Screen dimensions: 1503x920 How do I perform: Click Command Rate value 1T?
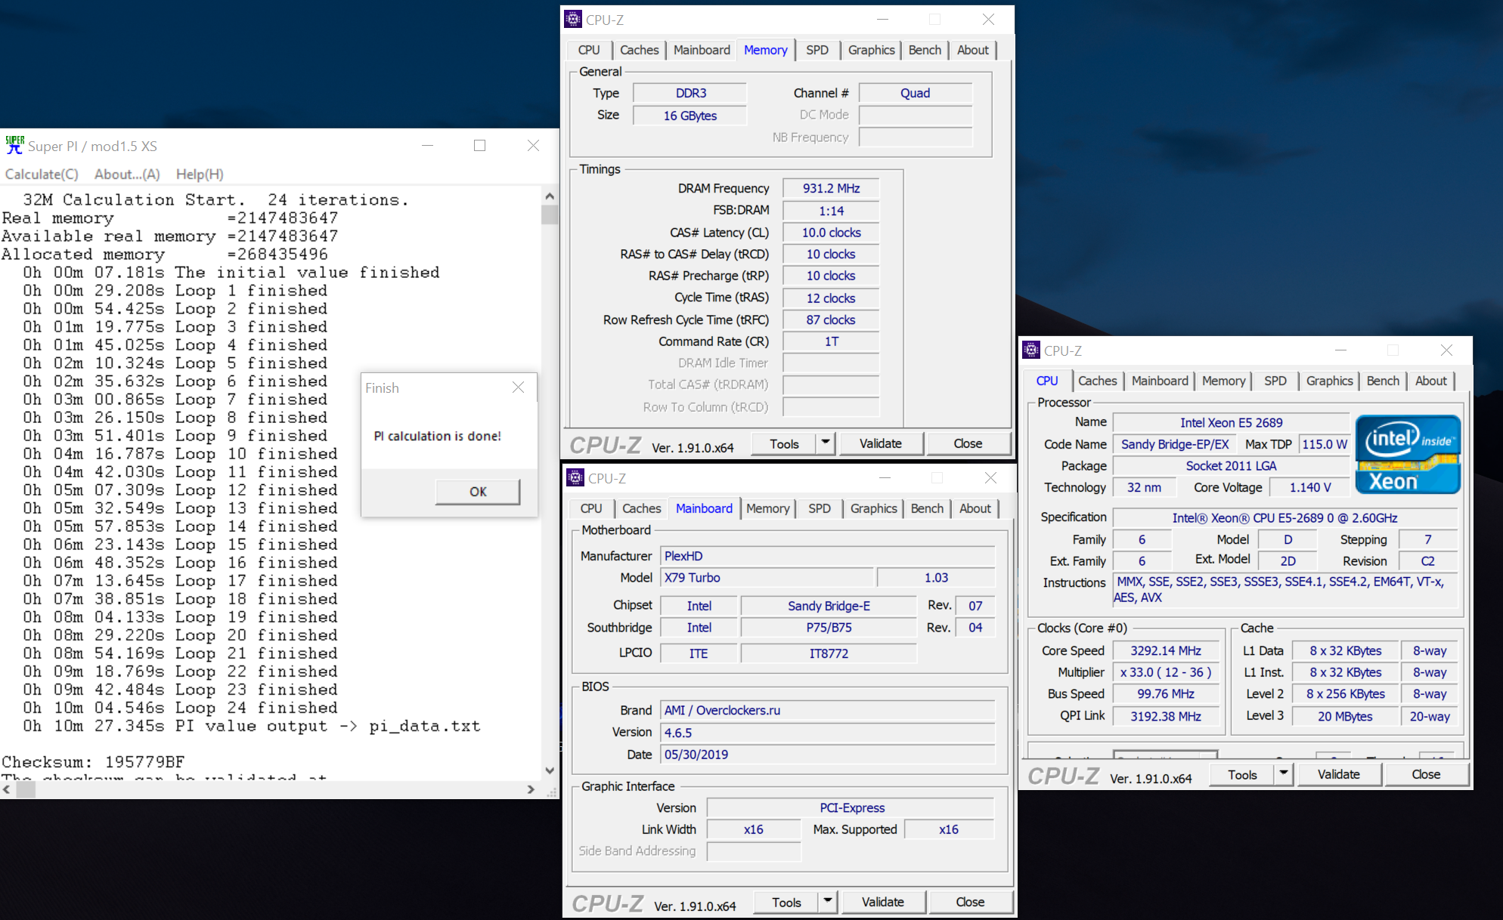point(831,341)
